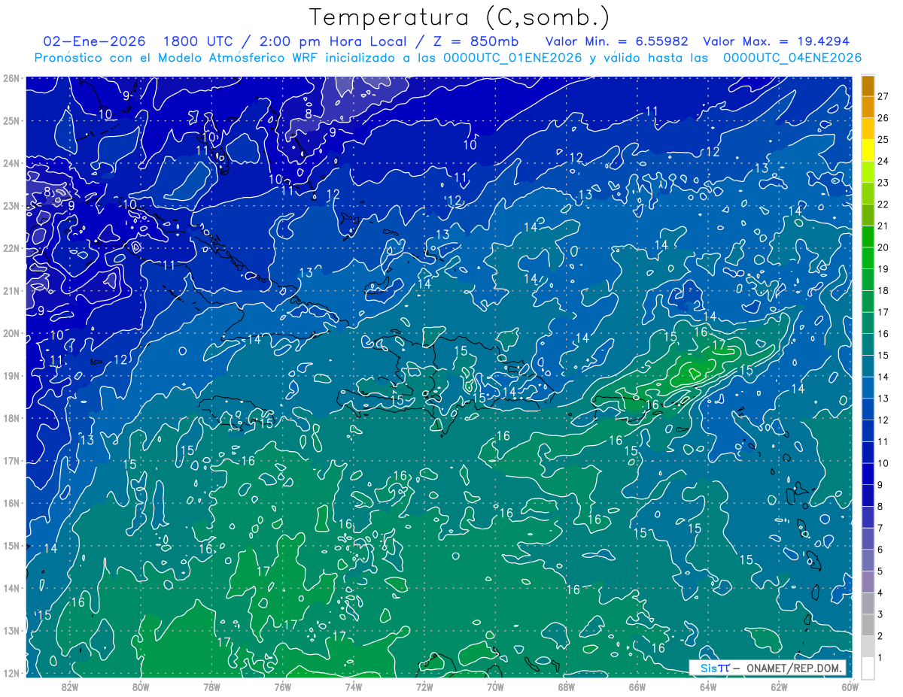This screenshot has height=697, width=903.
Task: Select the lime-green colorbar swatch between 23 and 24
Action: [x=868, y=172]
